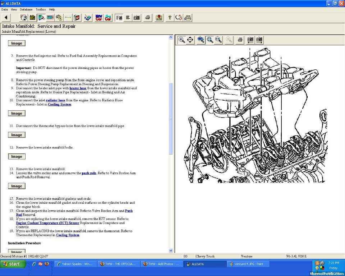
Task: Go to next image with right-arrow camera
Action: pyautogui.click(x=259, y=40)
